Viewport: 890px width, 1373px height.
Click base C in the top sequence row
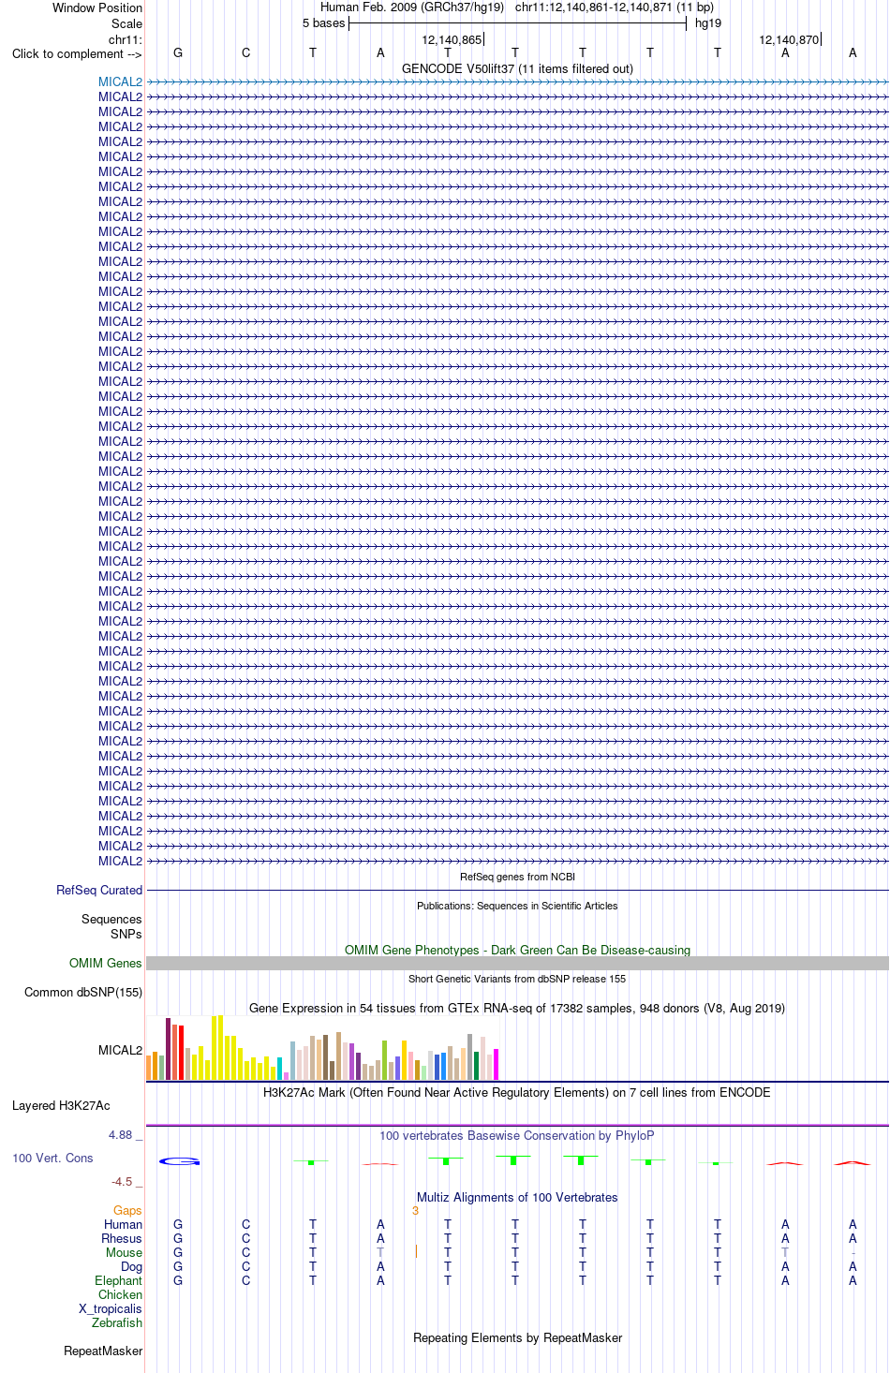245,53
